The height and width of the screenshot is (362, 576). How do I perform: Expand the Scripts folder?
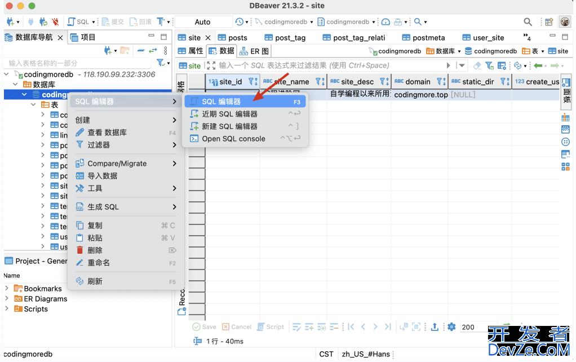(7, 308)
